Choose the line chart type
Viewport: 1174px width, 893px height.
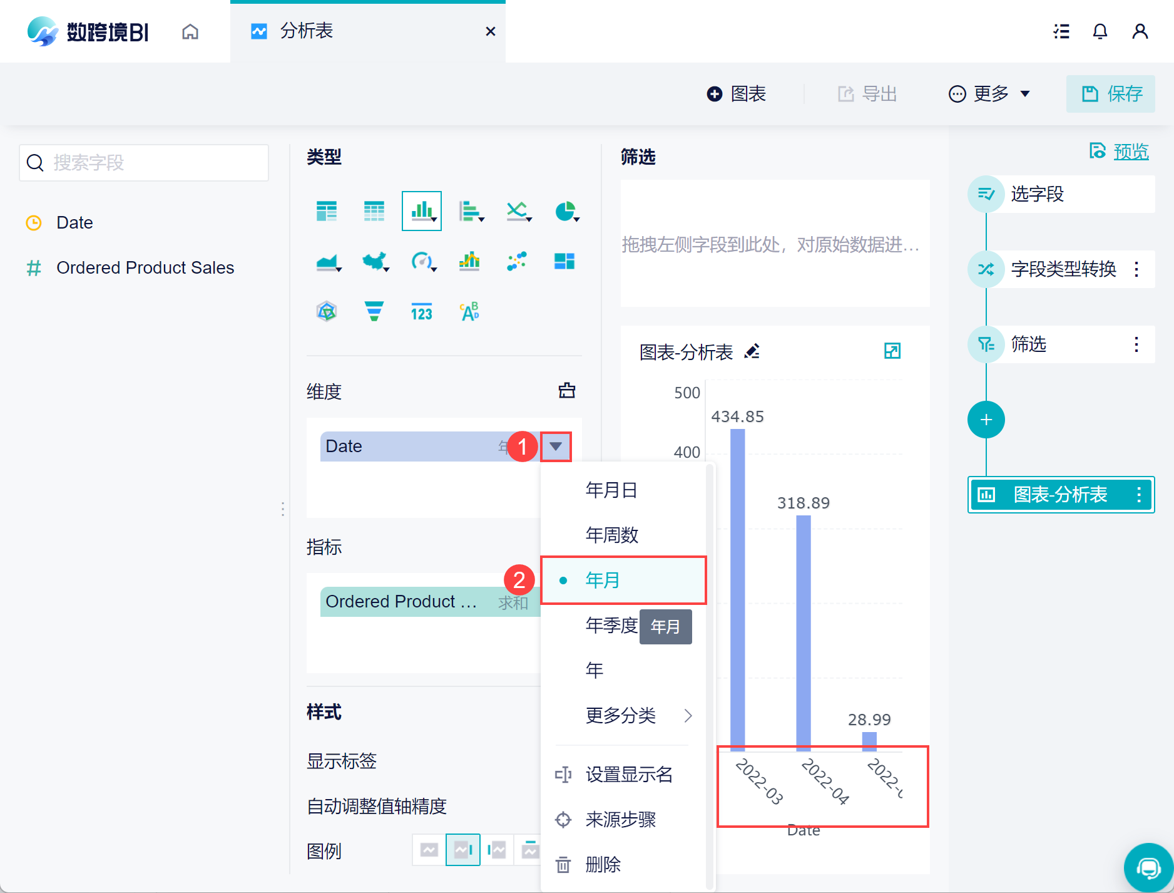(518, 211)
